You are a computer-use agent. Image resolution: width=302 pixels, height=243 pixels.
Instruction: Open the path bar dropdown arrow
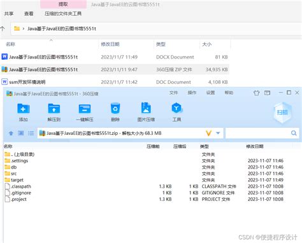point(218,133)
